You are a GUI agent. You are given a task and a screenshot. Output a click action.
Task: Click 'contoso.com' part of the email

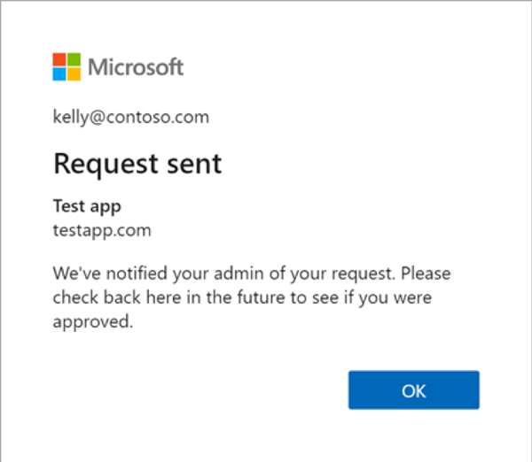(158, 117)
